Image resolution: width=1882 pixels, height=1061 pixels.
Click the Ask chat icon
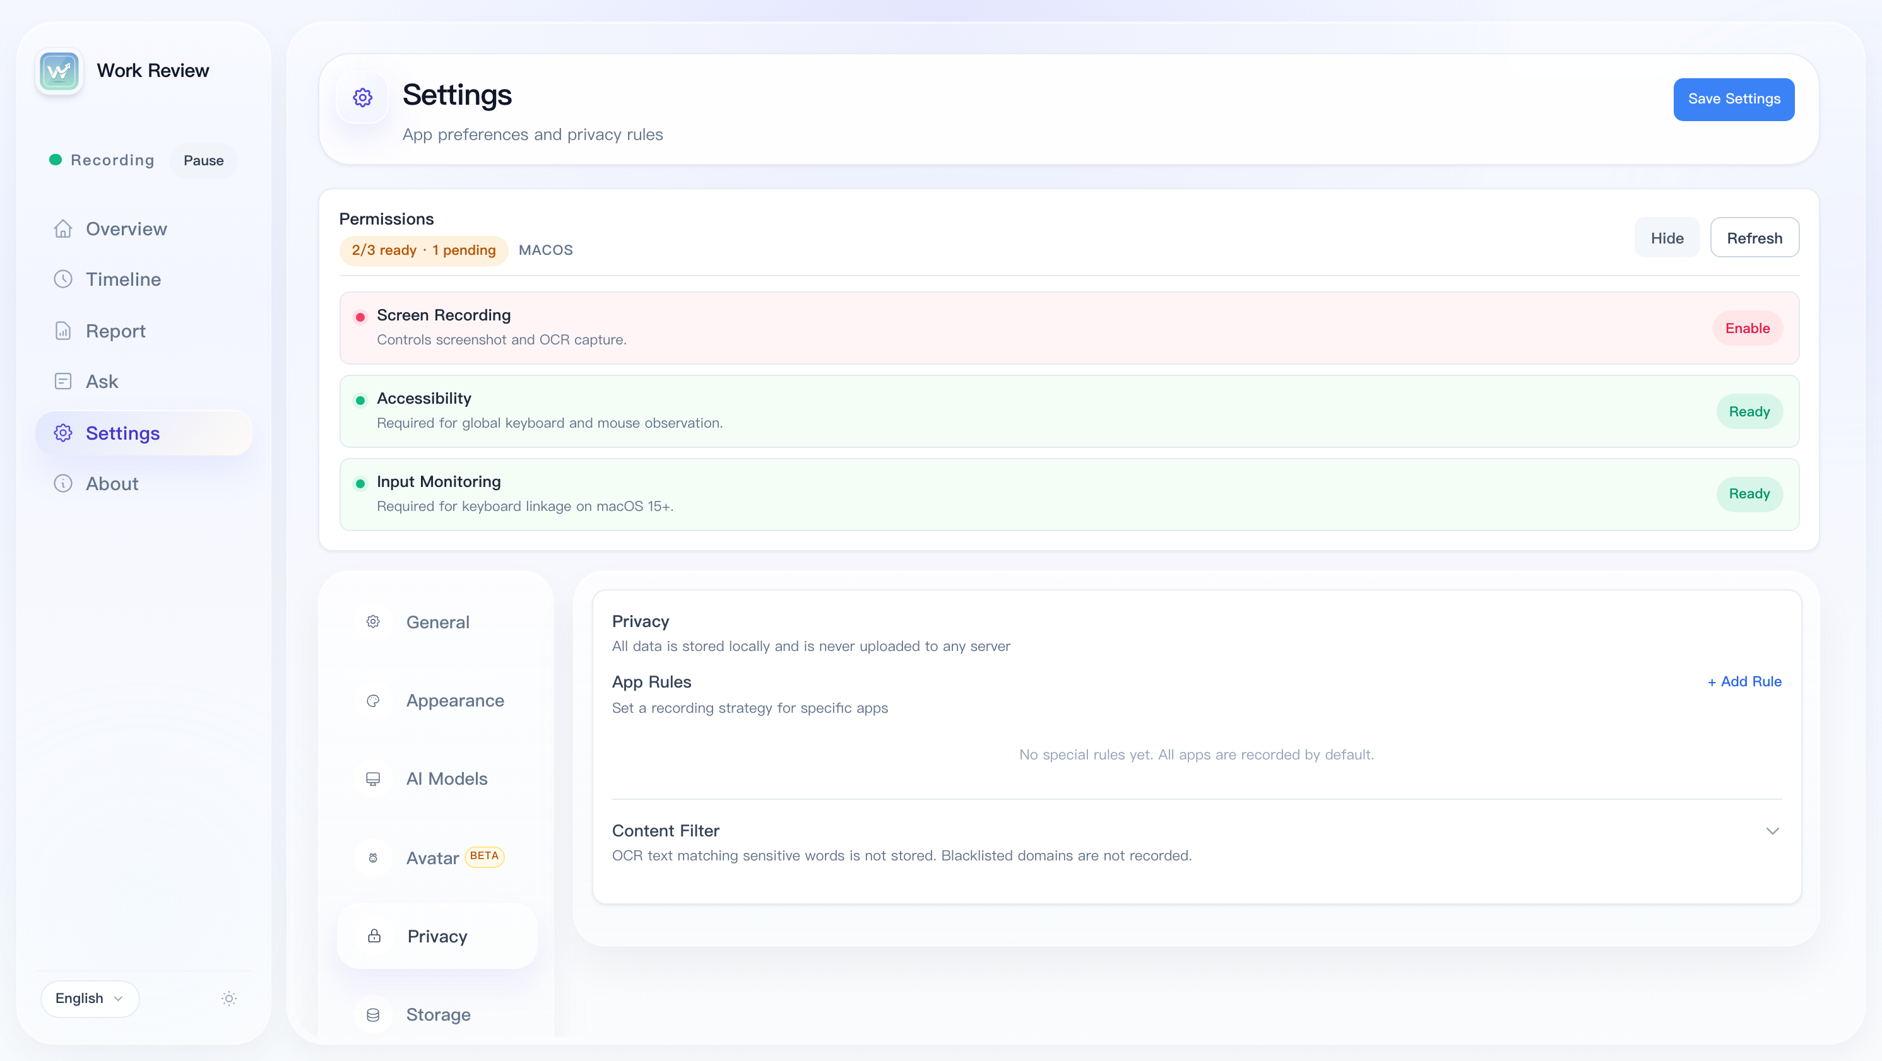(x=63, y=381)
